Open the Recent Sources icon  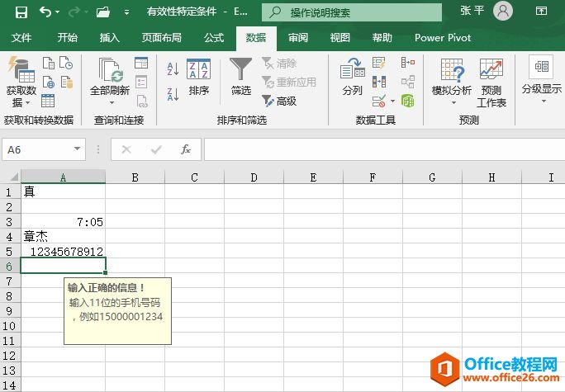tap(66, 63)
